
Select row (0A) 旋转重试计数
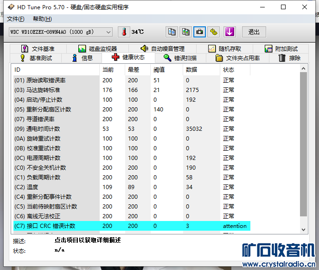click(x=132, y=139)
